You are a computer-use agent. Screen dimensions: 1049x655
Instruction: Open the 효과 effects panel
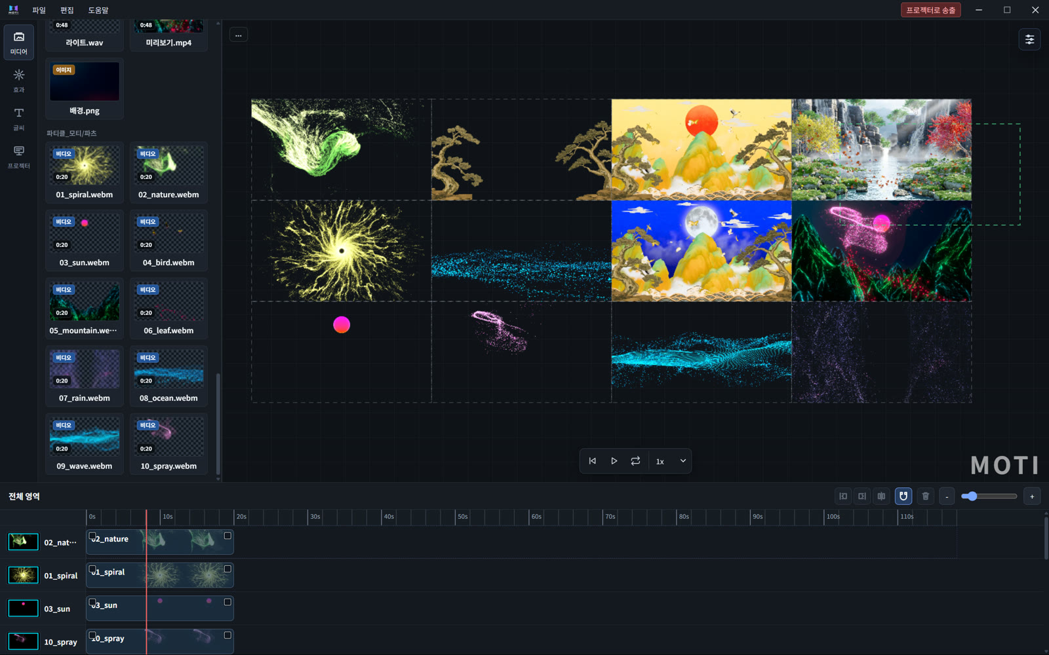(19, 81)
